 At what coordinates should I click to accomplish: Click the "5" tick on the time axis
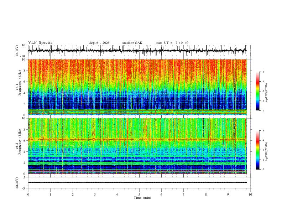click(x=139, y=194)
